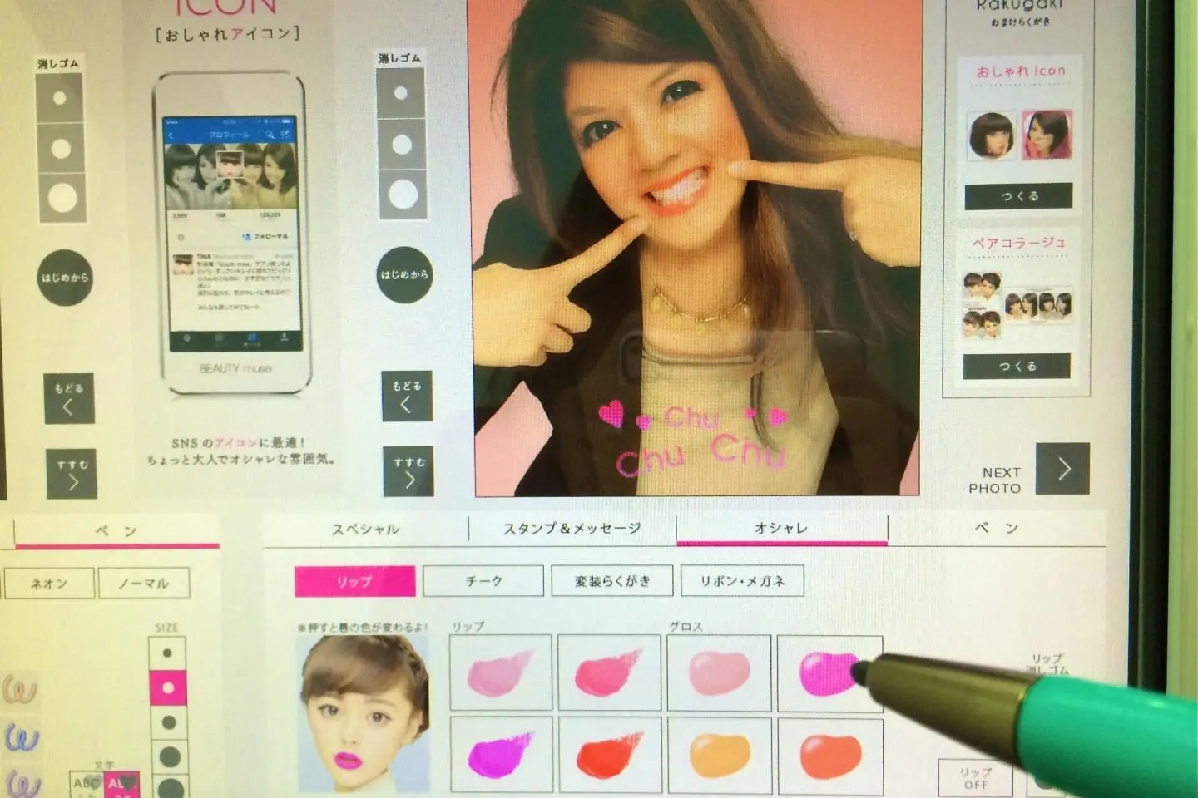Click the left panel もどる back arrow
This screenshot has width=1198, height=798.
pos(68,399)
